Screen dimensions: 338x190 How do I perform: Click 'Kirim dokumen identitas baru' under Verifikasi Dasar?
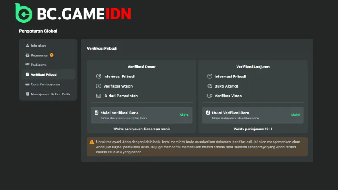124,118
